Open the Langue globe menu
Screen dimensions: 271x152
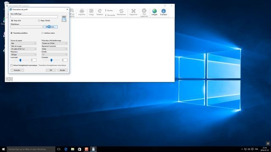[154, 11]
